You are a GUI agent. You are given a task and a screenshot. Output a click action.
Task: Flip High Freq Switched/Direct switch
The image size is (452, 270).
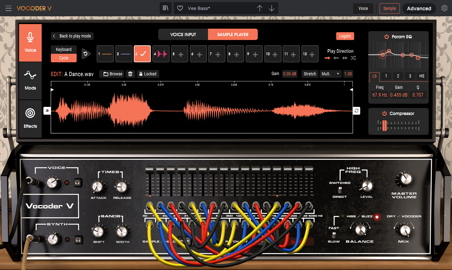[x=340, y=190]
